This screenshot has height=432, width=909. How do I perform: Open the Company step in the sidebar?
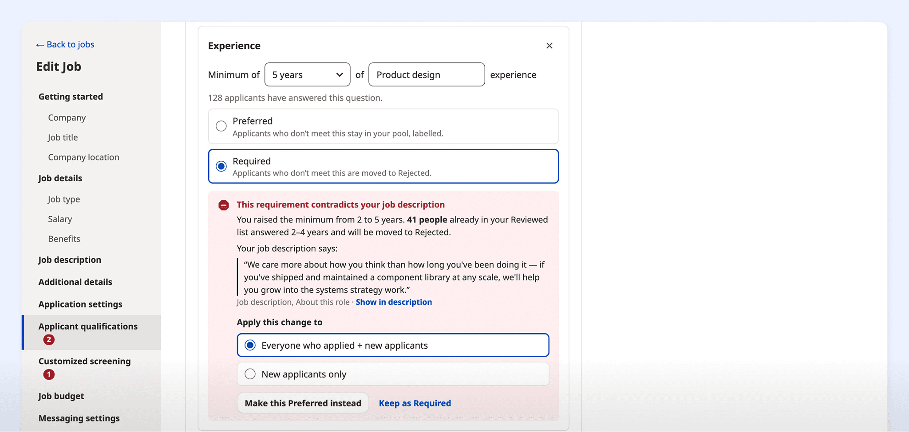pyautogui.click(x=67, y=117)
